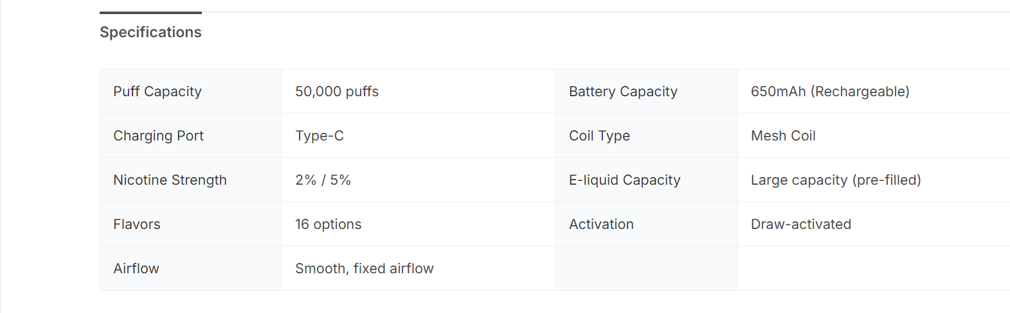Select the Large capacity (pre-filled) value
The height and width of the screenshot is (313, 1010).
pyautogui.click(x=836, y=180)
